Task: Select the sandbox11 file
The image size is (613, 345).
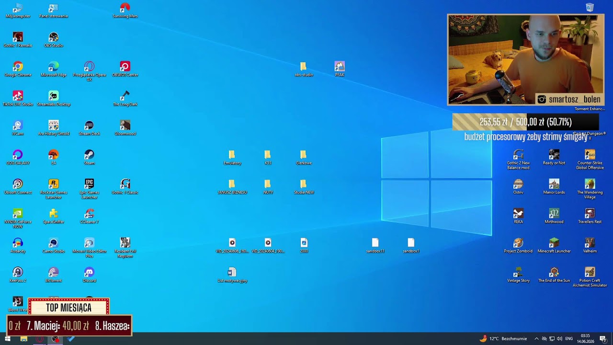Action: pos(375,245)
